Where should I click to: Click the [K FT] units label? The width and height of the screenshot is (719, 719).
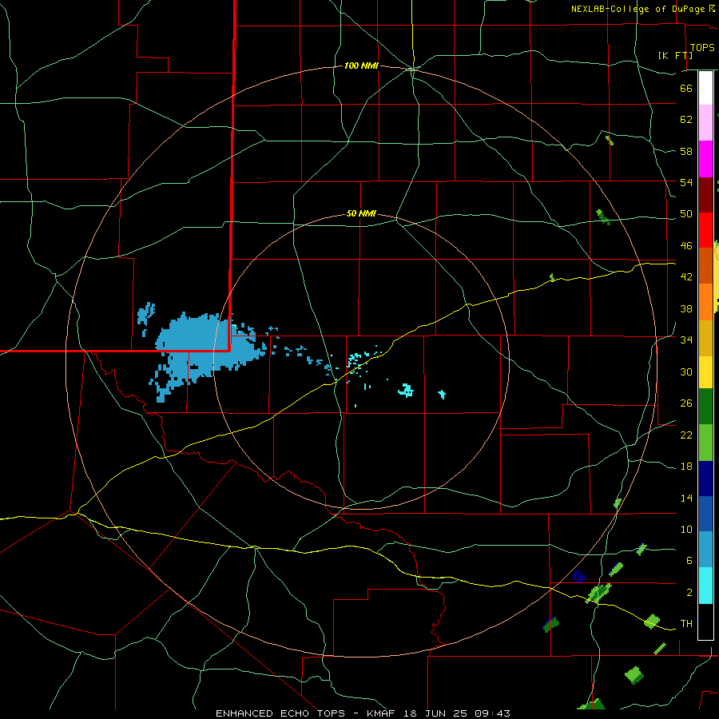coord(675,55)
